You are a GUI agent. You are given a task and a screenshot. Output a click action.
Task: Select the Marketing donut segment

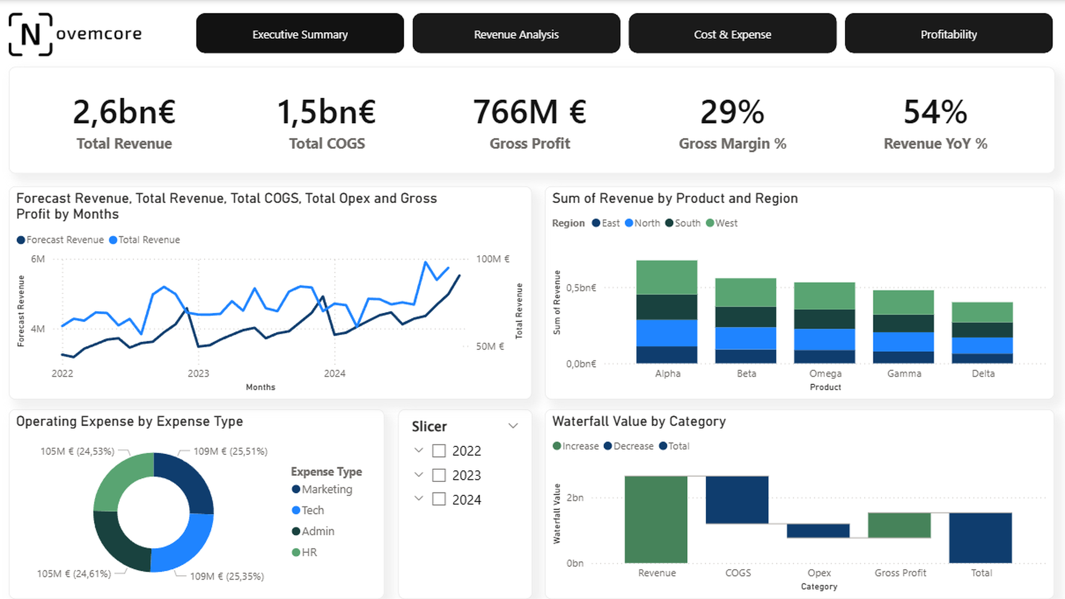(189, 478)
